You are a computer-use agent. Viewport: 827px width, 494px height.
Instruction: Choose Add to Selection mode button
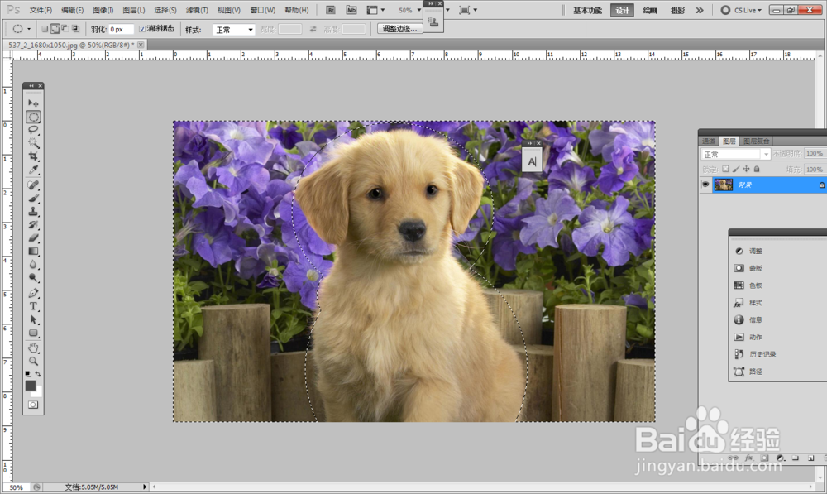[x=55, y=29]
